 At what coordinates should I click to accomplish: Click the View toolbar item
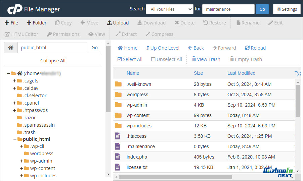97,34
